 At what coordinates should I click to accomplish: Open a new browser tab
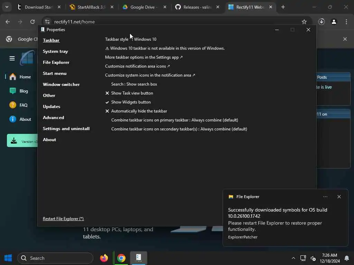point(283,7)
